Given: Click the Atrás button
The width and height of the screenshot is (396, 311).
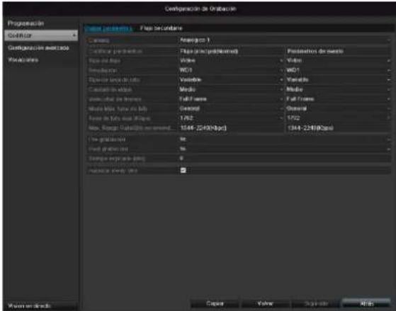Looking at the screenshot, I should pos(366,303).
